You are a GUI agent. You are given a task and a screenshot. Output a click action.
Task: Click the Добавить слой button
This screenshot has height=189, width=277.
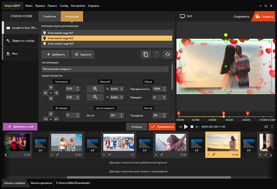(x=20, y=127)
